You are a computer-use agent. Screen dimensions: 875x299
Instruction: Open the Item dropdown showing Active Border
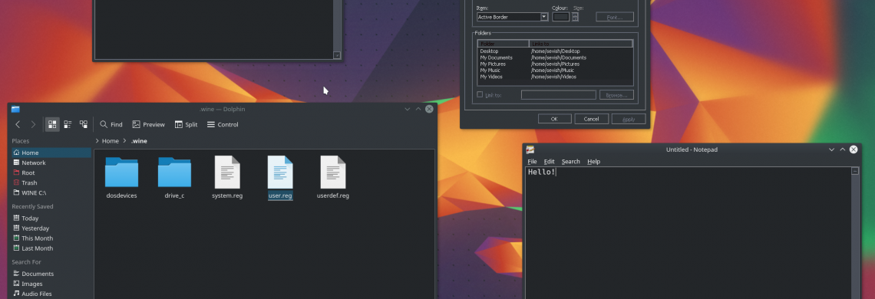click(512, 17)
